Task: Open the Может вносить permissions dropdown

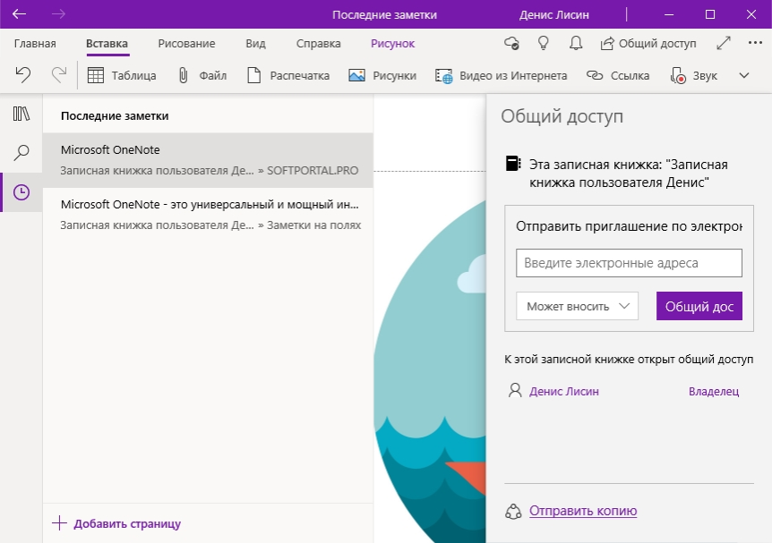Action: click(577, 306)
